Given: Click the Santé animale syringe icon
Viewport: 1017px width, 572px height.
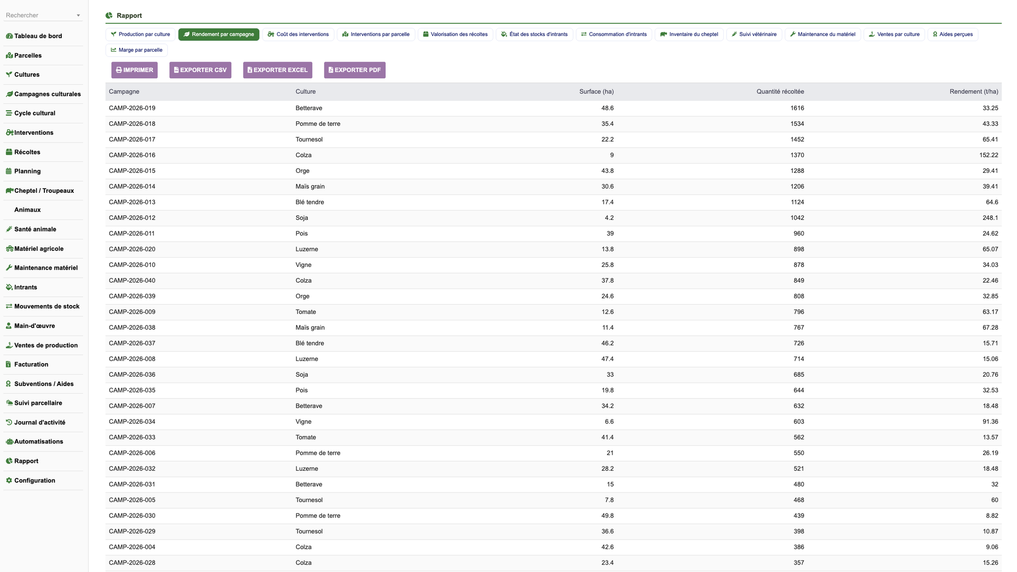Looking at the screenshot, I should pyautogui.click(x=9, y=229).
